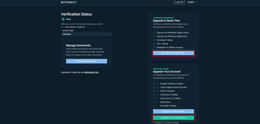The height and width of the screenshot is (124, 260).
Task: Click the checkmark beside View platform features
Action: tap(62, 27)
